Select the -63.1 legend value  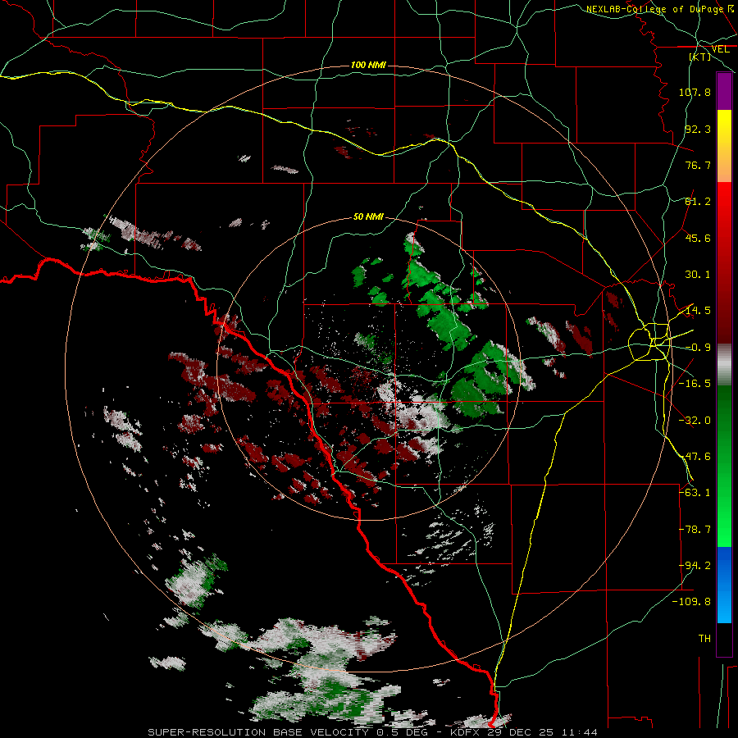click(x=695, y=493)
